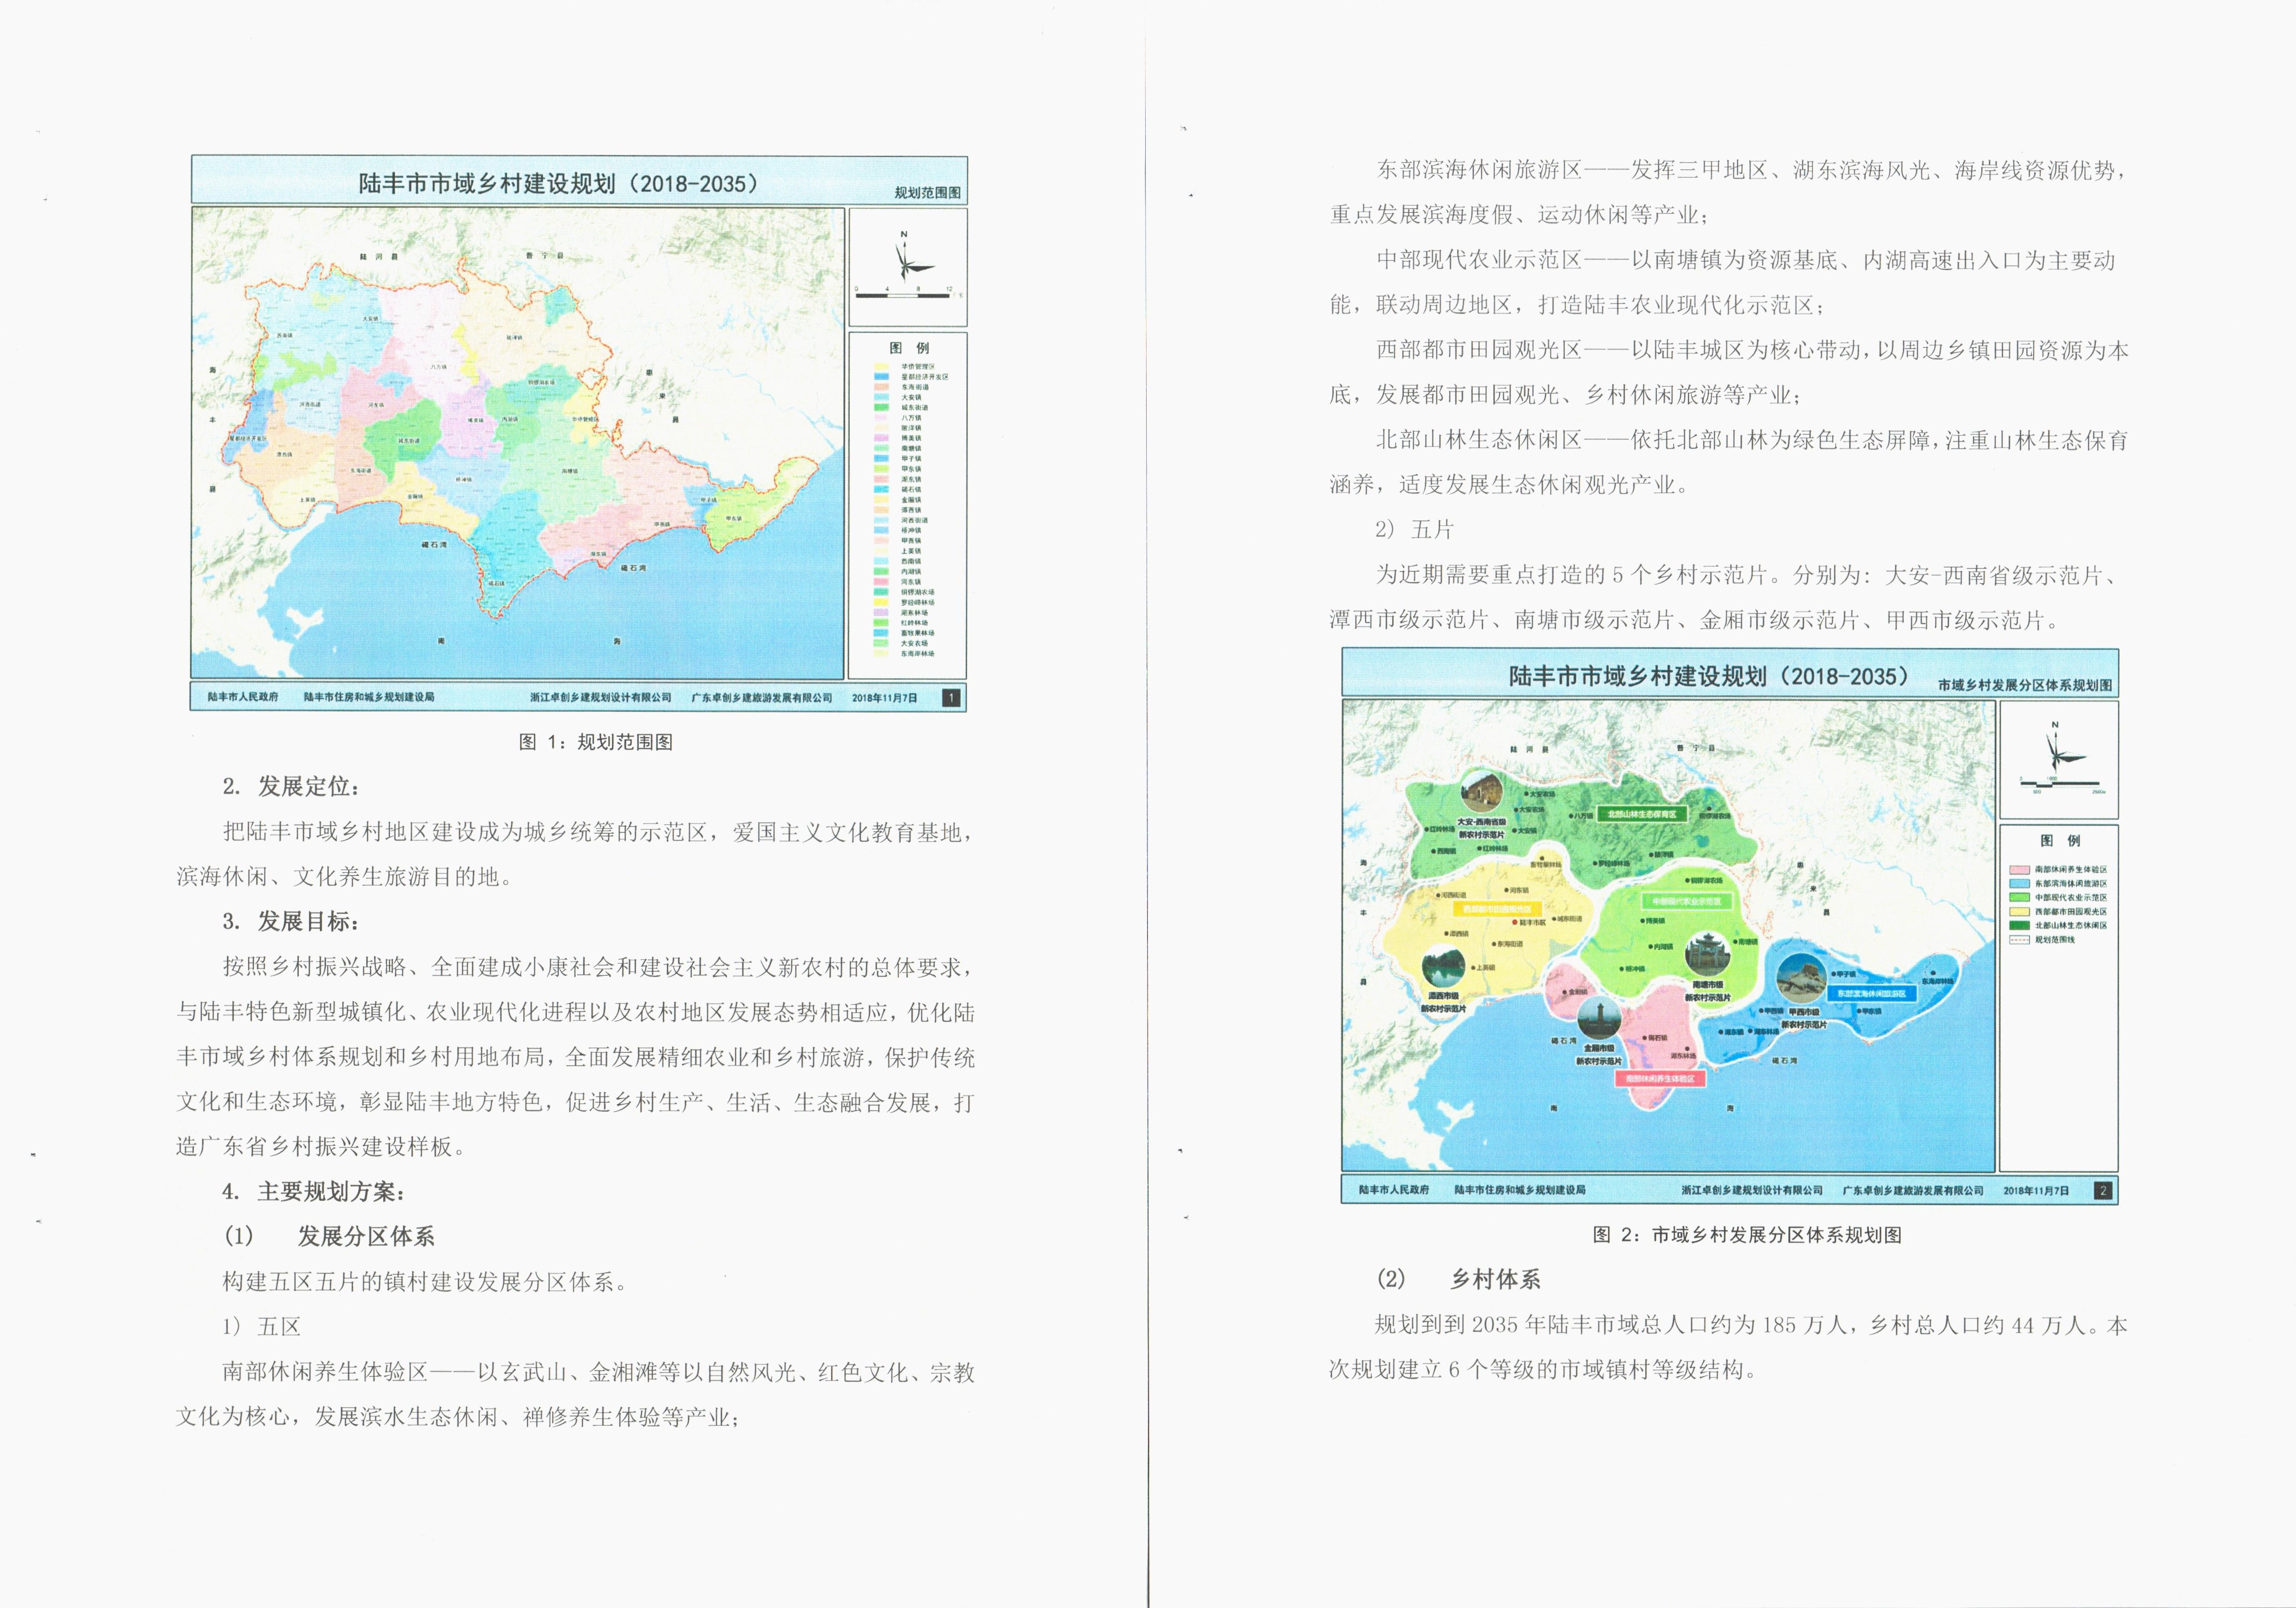
Task: Click the line starting 规划到到 2035 年陆丰市域总人口
Action: click(1751, 1325)
